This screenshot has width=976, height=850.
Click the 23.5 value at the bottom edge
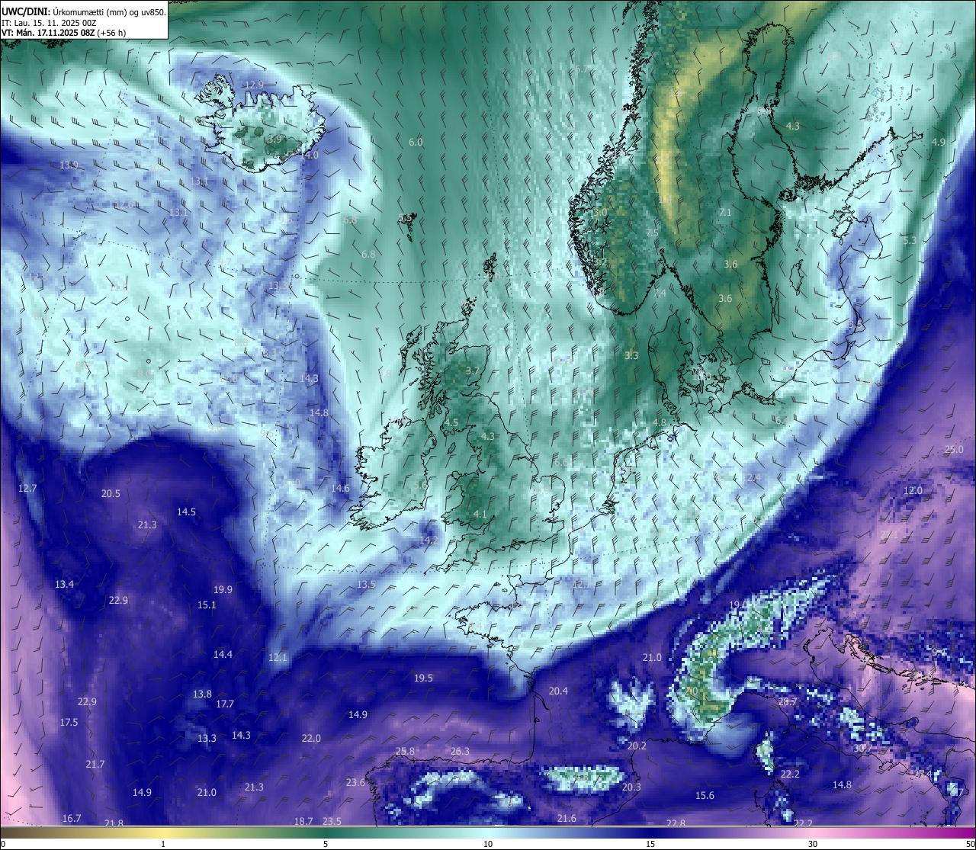(332, 822)
